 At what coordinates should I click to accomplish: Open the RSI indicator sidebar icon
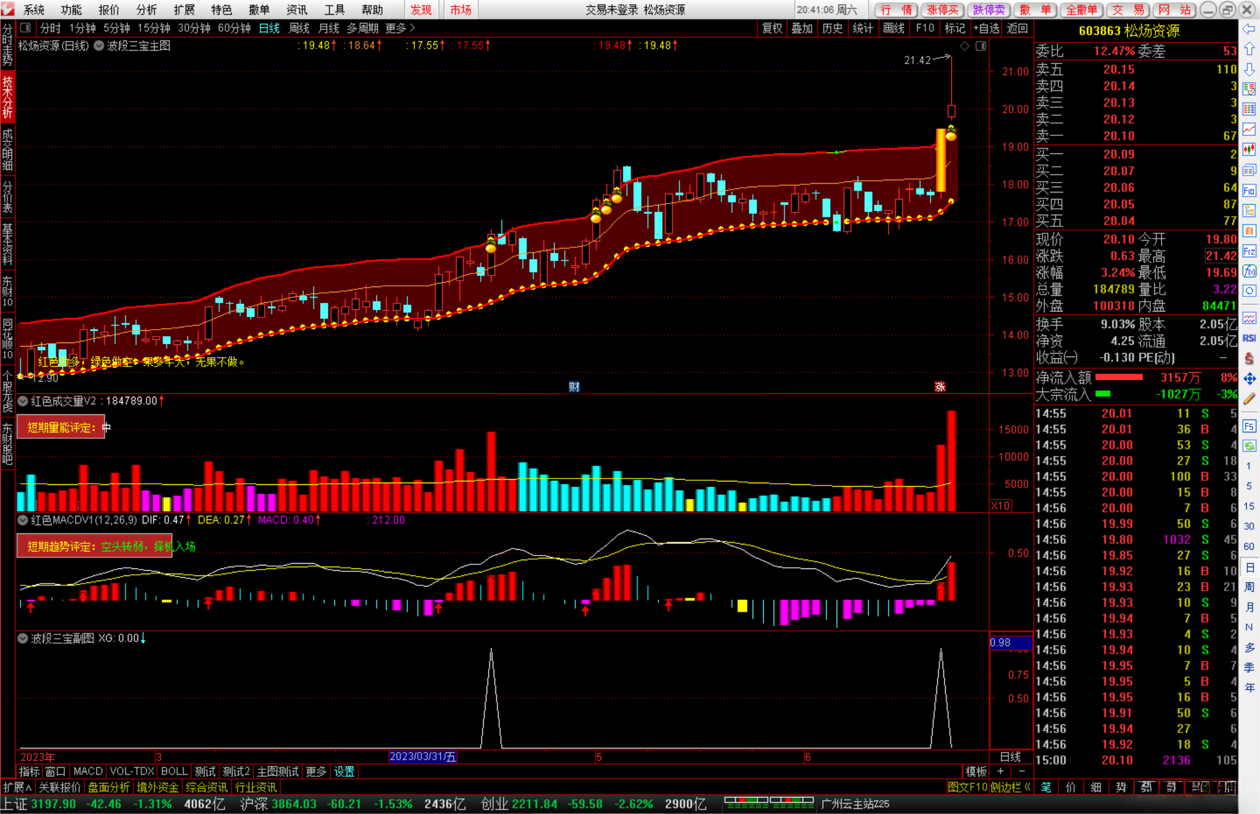pos(1249,338)
